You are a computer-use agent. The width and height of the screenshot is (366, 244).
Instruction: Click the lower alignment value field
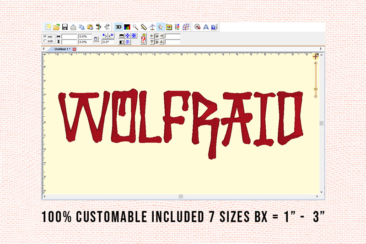172,42
